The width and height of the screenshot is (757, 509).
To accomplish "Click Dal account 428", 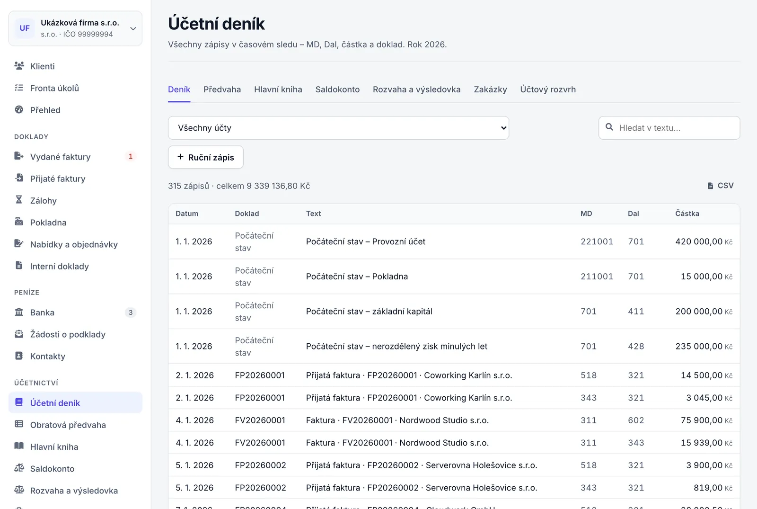I will point(636,346).
